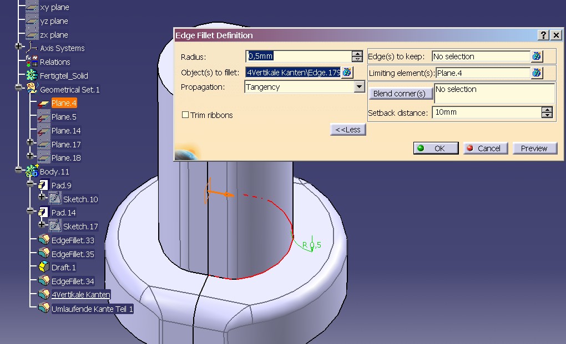
Task: Click the Draft.1 icon
Action: pos(44,267)
